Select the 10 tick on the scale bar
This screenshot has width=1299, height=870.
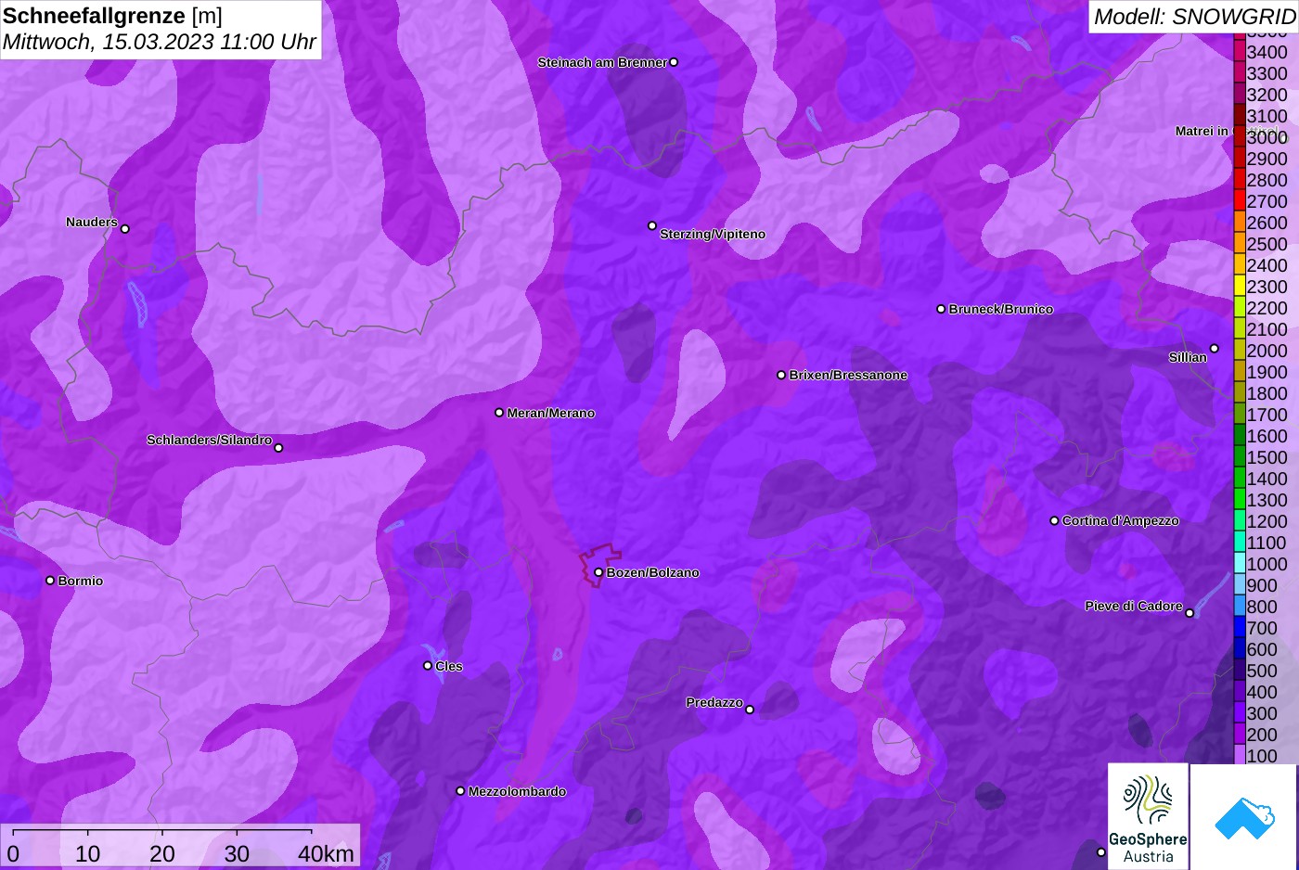pyautogui.click(x=88, y=853)
